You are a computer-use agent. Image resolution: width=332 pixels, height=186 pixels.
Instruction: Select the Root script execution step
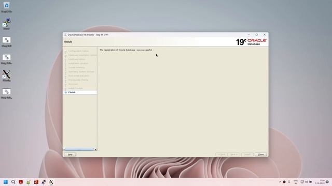click(x=79, y=76)
